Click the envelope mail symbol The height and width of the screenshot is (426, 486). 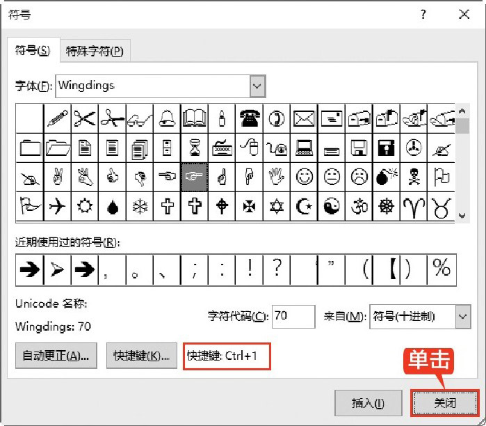305,118
